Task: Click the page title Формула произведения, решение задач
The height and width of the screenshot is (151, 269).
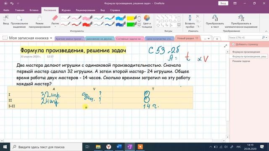Action: click(73, 50)
